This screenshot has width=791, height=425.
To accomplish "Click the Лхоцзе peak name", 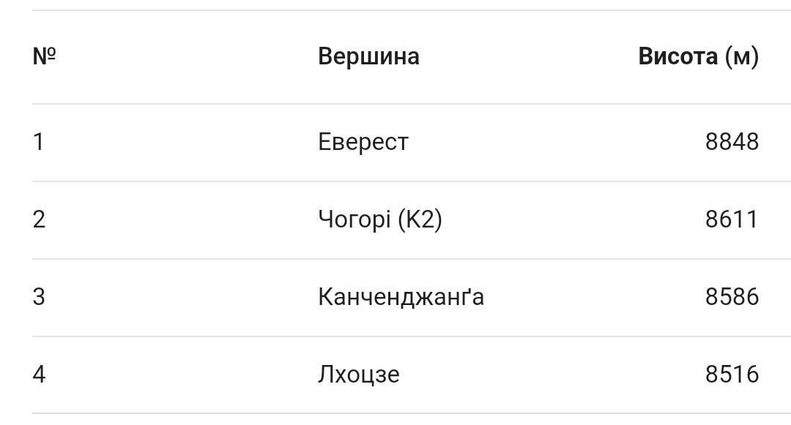I will pyautogui.click(x=358, y=374).
